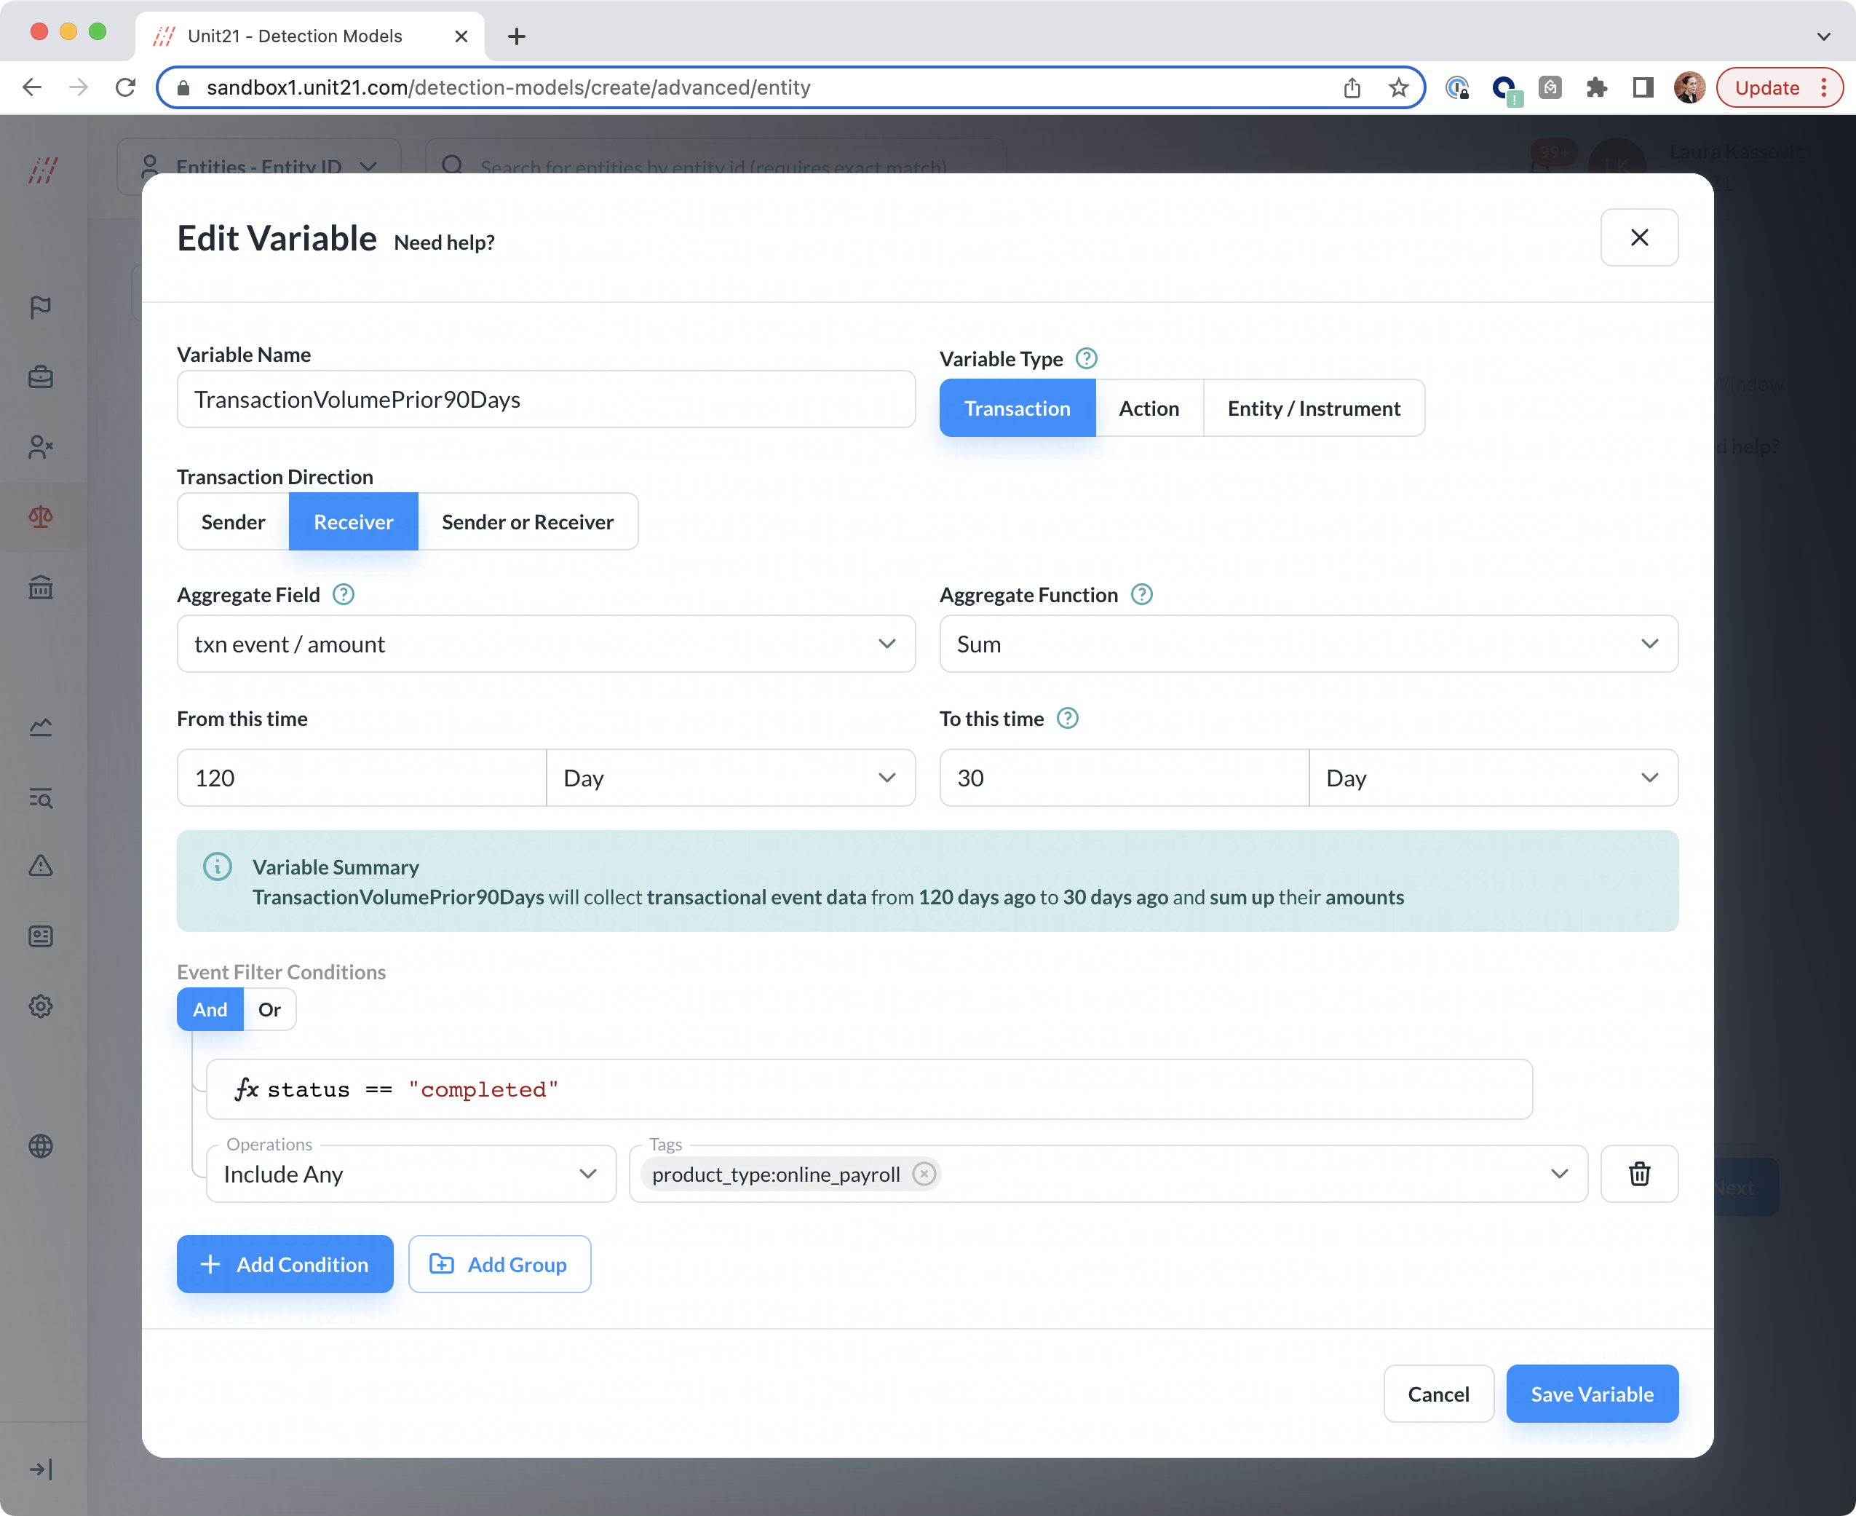Click the Variable Name input field

[546, 399]
